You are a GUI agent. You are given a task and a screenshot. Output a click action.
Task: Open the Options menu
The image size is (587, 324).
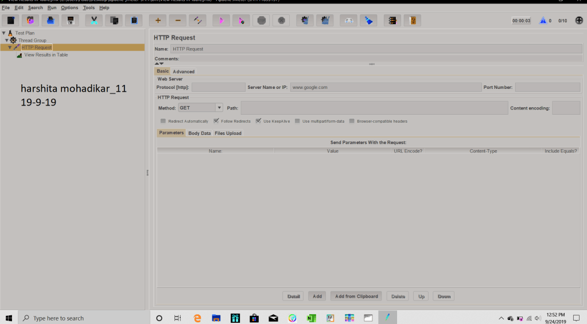pyautogui.click(x=69, y=7)
